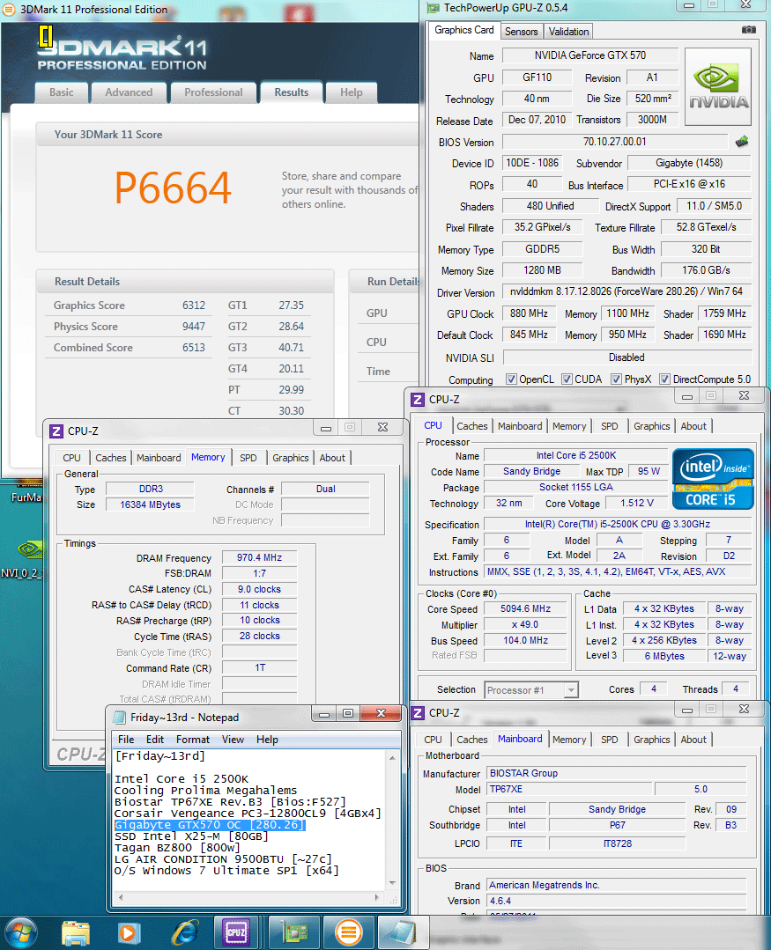
Task: Click the Intel Core i5 logo in CPU-Z
Action: 713,479
